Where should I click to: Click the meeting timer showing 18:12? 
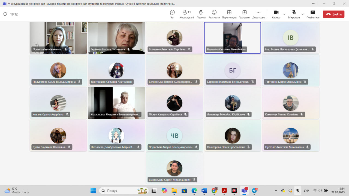point(14,14)
